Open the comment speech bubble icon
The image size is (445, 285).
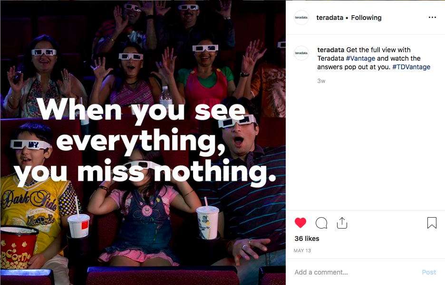click(x=321, y=223)
